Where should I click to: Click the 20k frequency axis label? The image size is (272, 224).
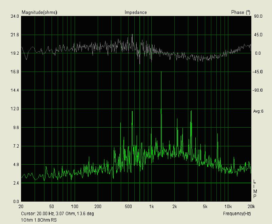pyautogui.click(x=251, y=206)
